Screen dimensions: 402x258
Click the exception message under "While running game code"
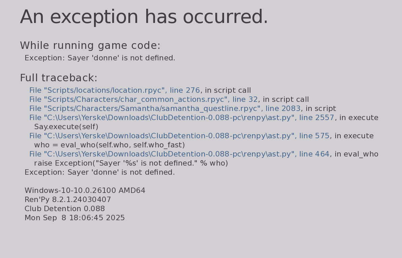(100, 58)
